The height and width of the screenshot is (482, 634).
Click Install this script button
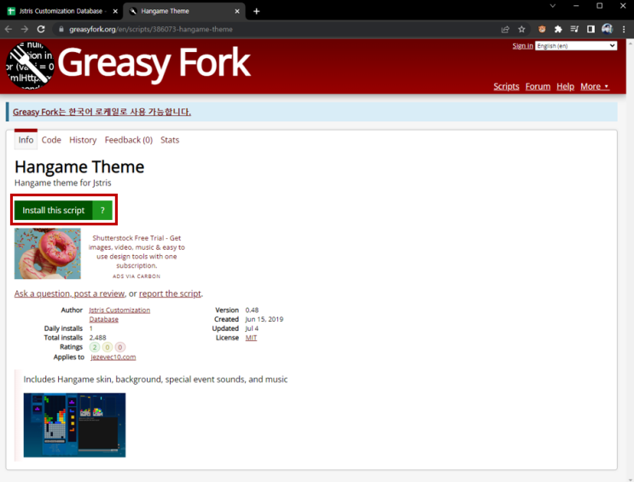coord(54,210)
